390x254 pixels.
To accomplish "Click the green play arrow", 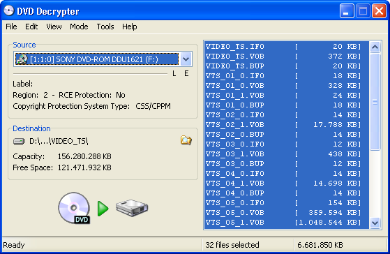I will pyautogui.click(x=103, y=209).
